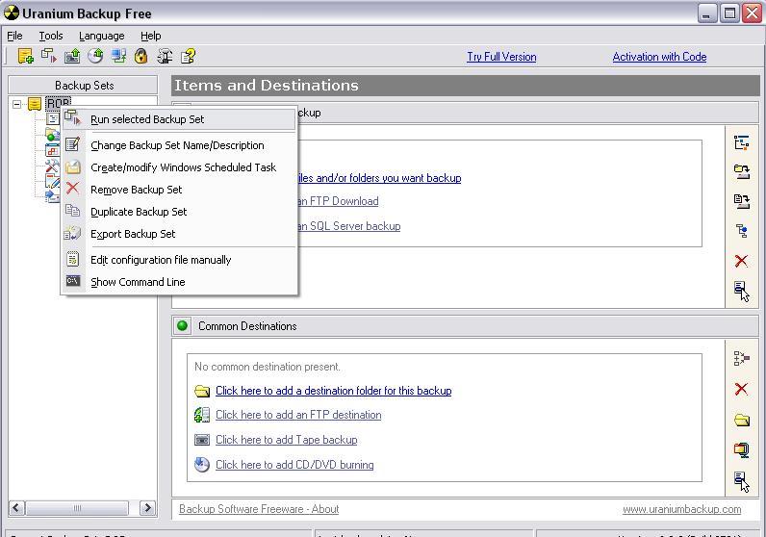Click link to add CD/DVD burning
The width and height of the screenshot is (766, 537).
point(294,465)
